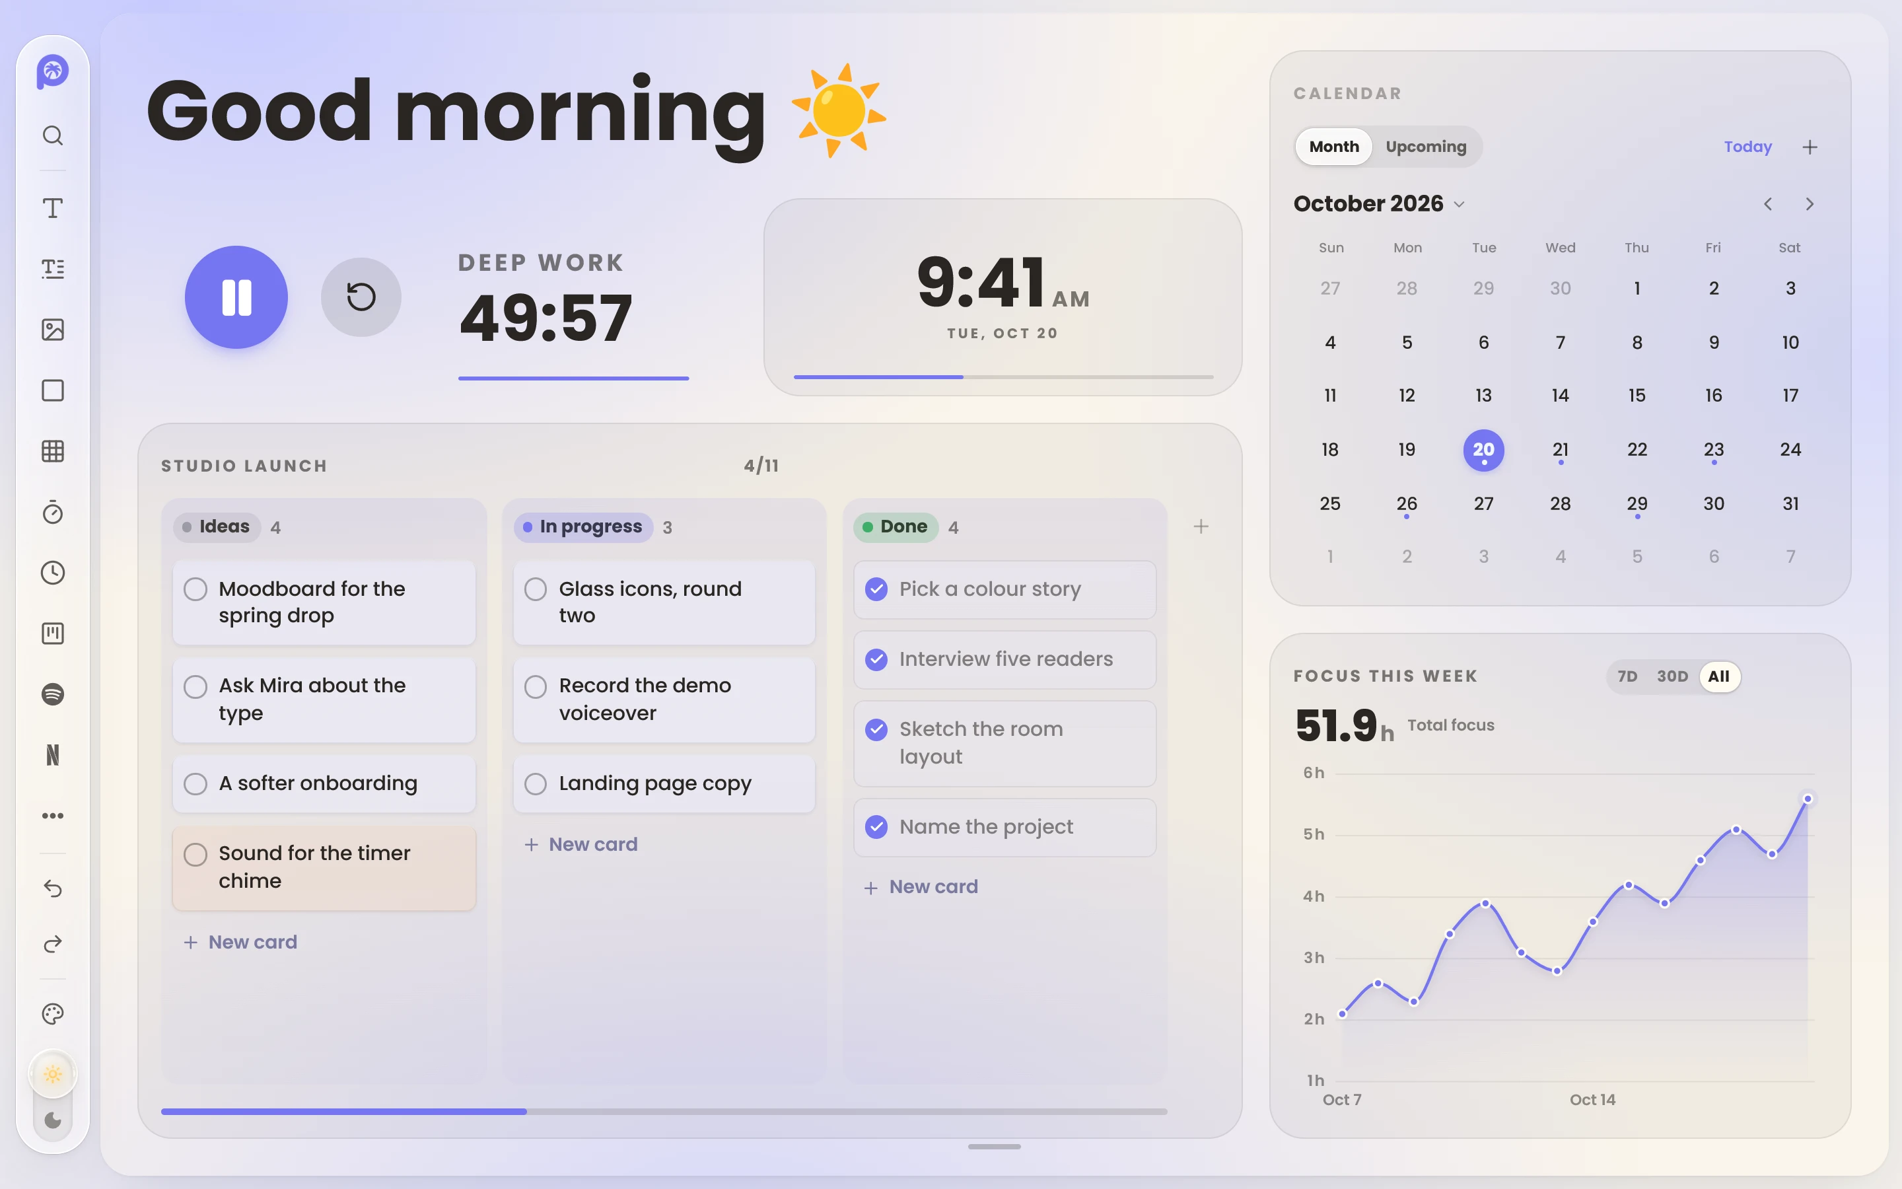Go to the previous calendar month
1902x1189 pixels.
pos(1767,203)
